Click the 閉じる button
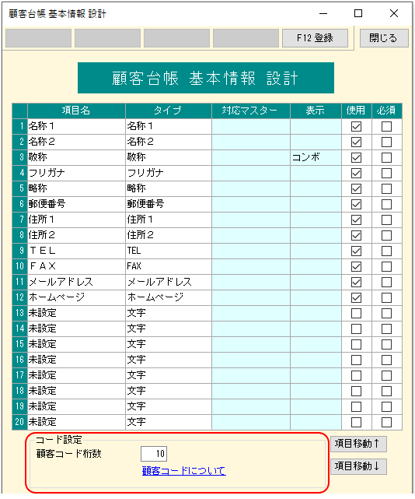 click(x=384, y=38)
